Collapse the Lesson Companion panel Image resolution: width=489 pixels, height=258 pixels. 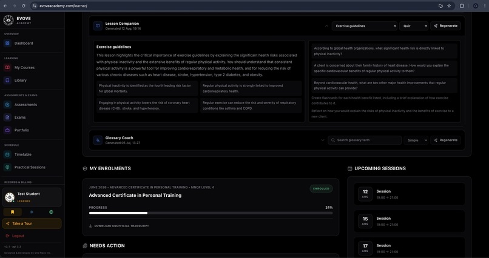point(326,26)
